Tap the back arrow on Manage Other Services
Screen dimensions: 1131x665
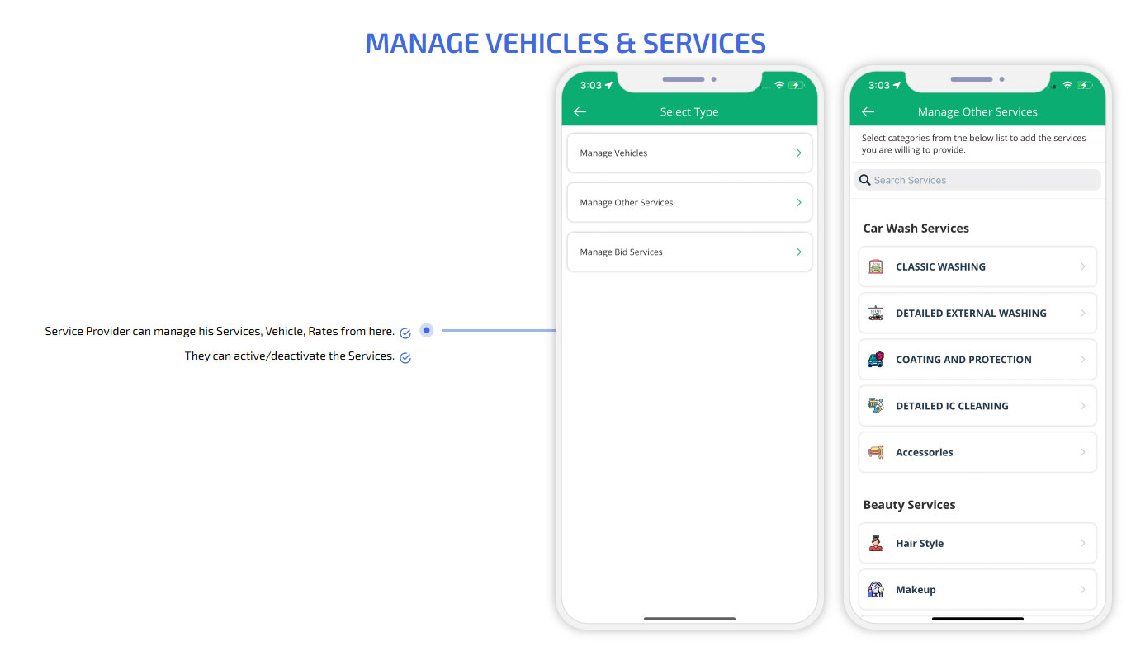[x=868, y=112]
